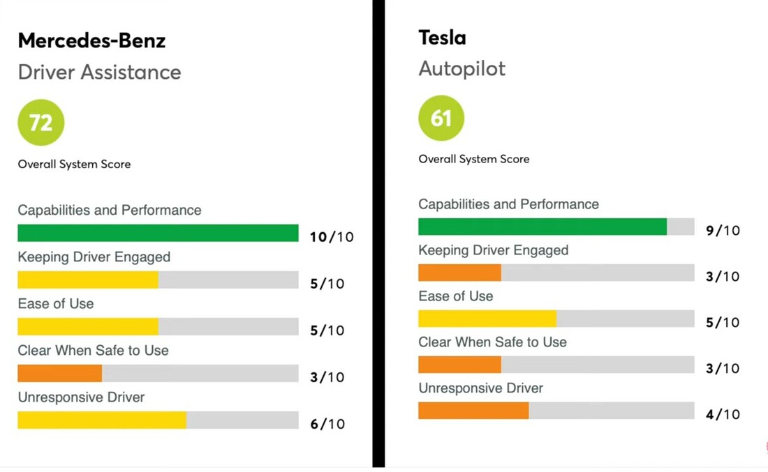Click the Tesla heading

(442, 37)
